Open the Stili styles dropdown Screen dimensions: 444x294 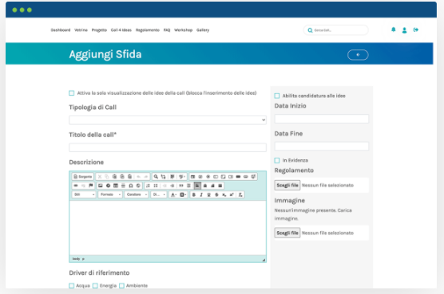pos(84,194)
